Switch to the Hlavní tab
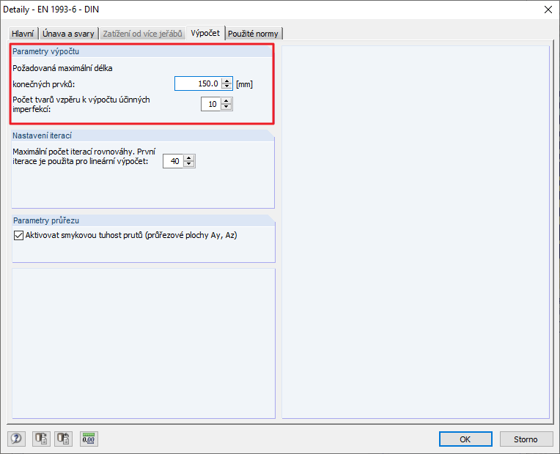This screenshot has width=560, height=454. coord(23,34)
